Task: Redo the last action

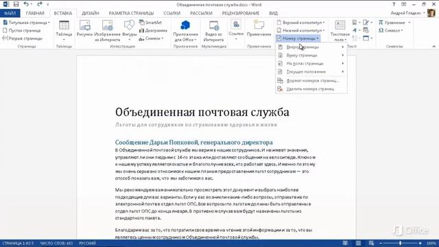Action: [40, 4]
